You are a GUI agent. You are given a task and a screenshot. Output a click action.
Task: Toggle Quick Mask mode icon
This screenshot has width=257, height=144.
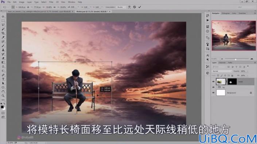coord(3,113)
